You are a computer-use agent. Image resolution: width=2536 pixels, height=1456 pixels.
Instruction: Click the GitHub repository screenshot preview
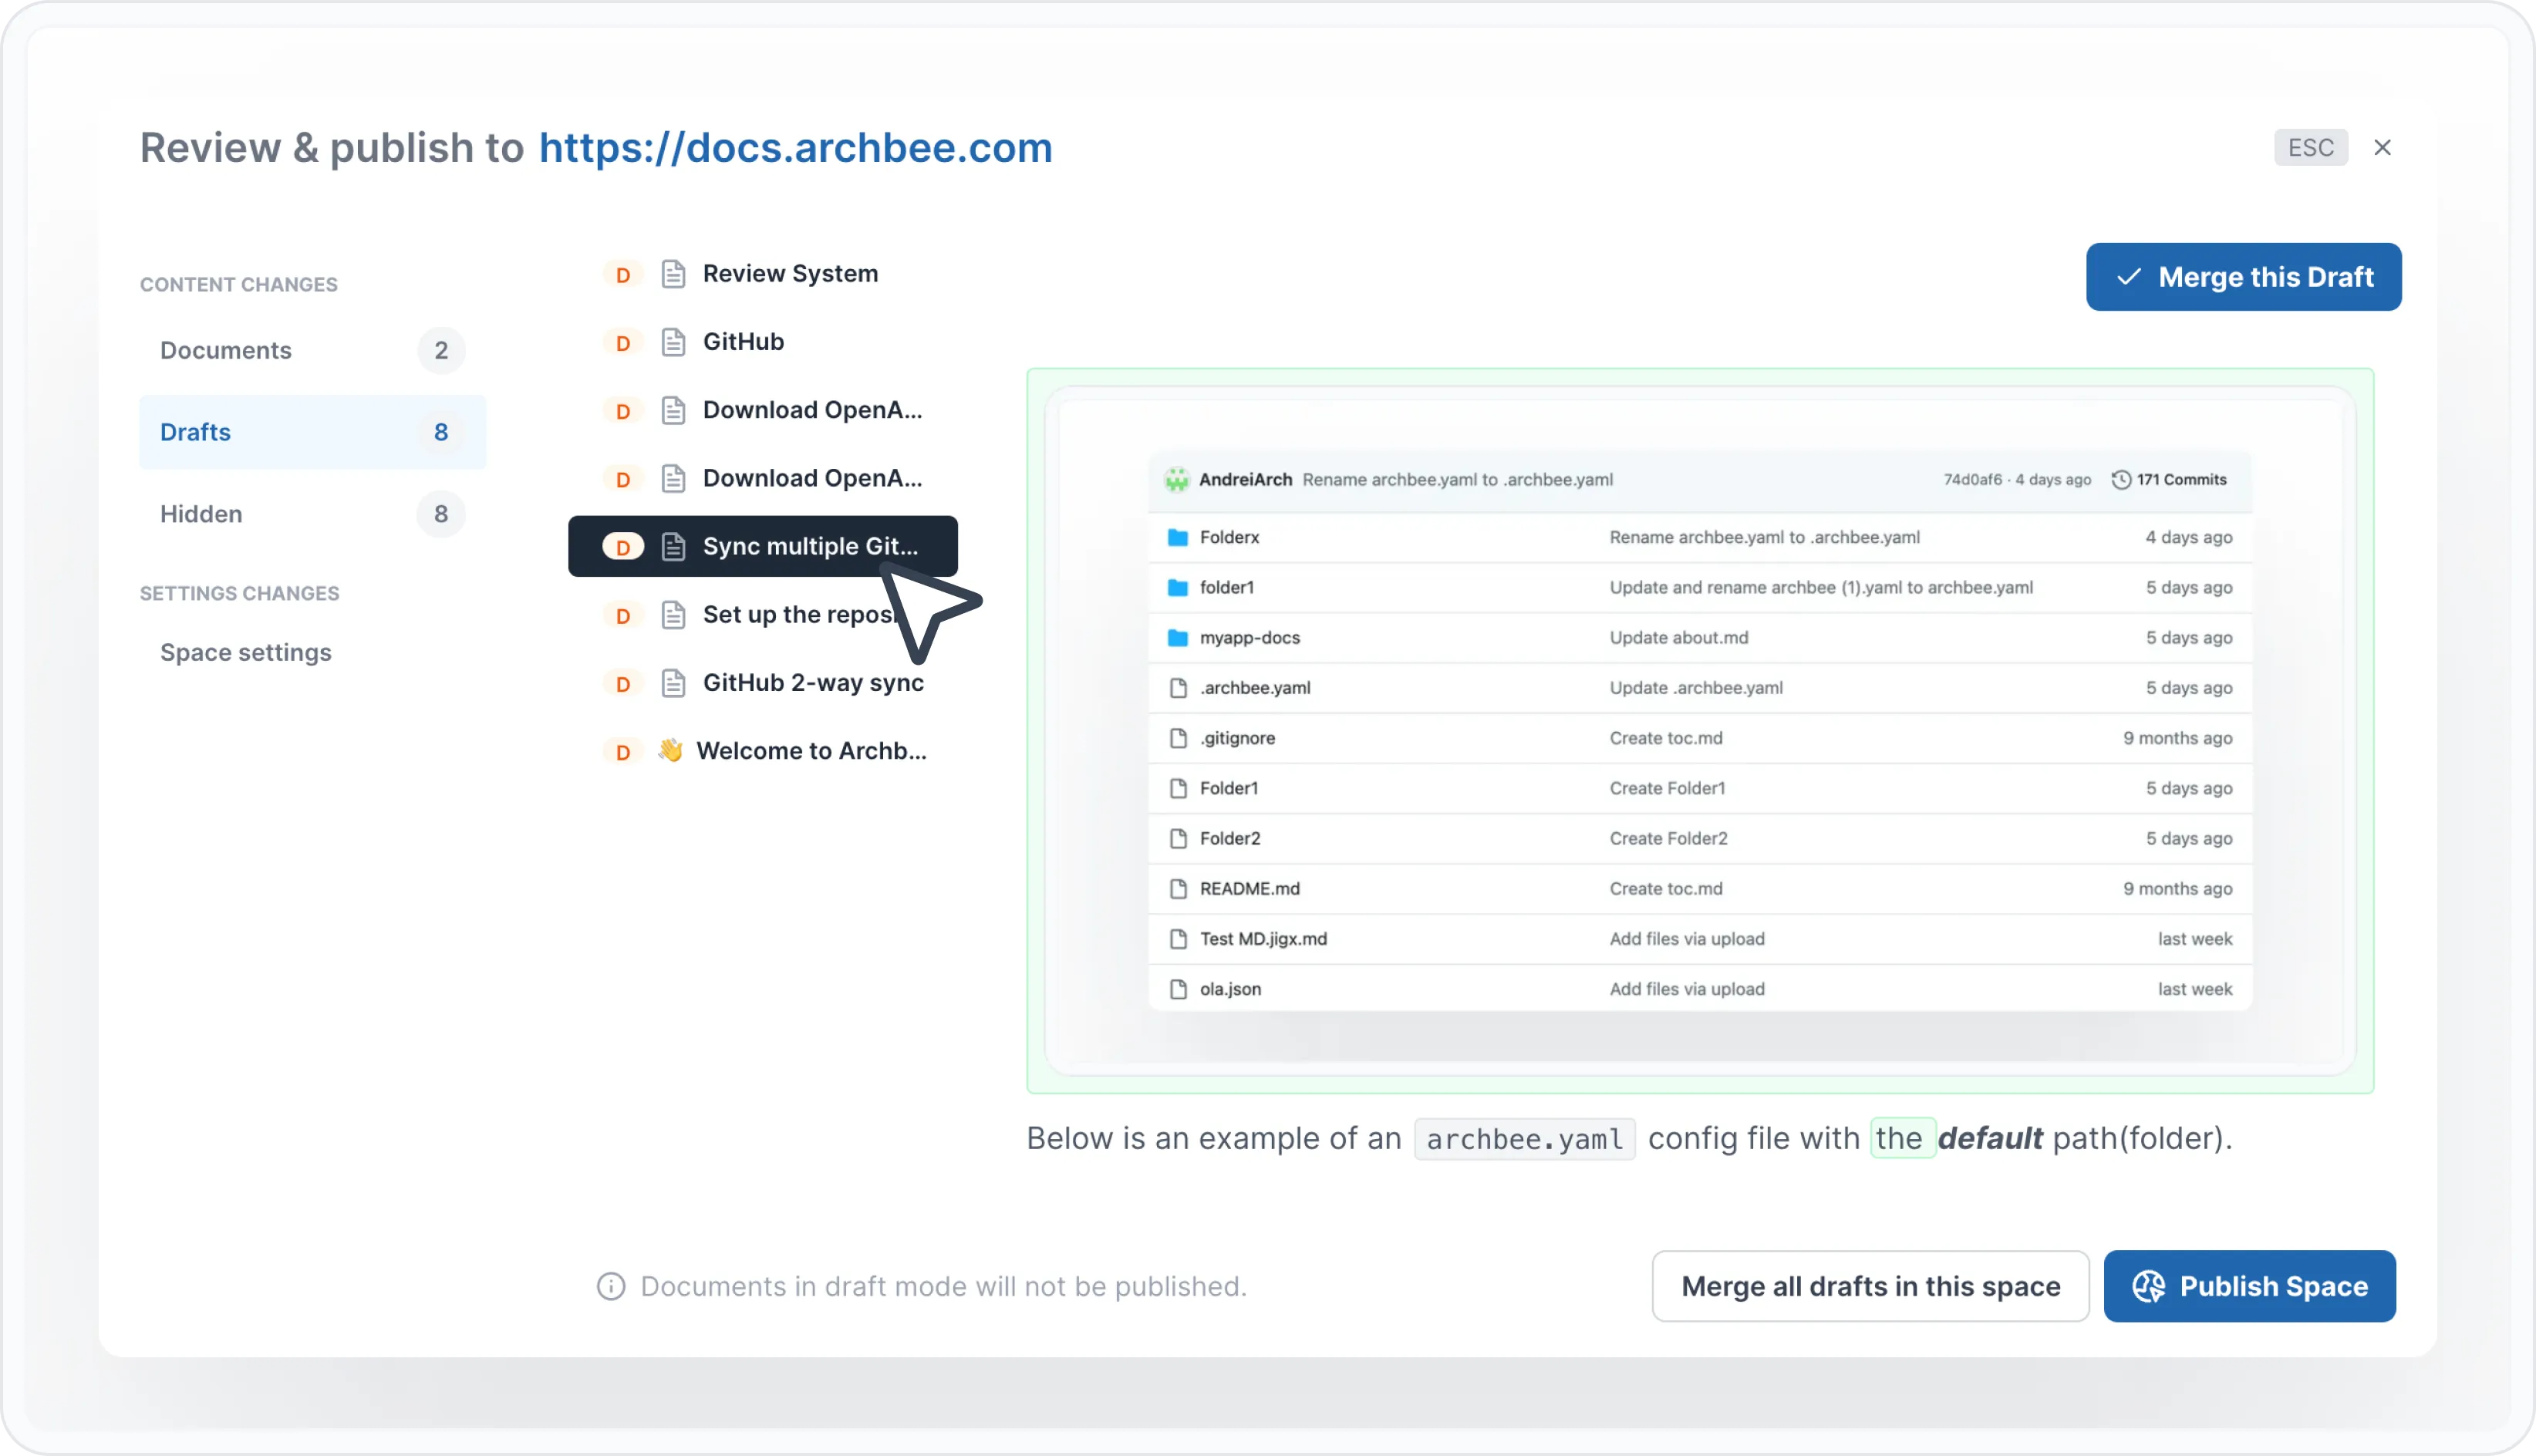[1700, 731]
